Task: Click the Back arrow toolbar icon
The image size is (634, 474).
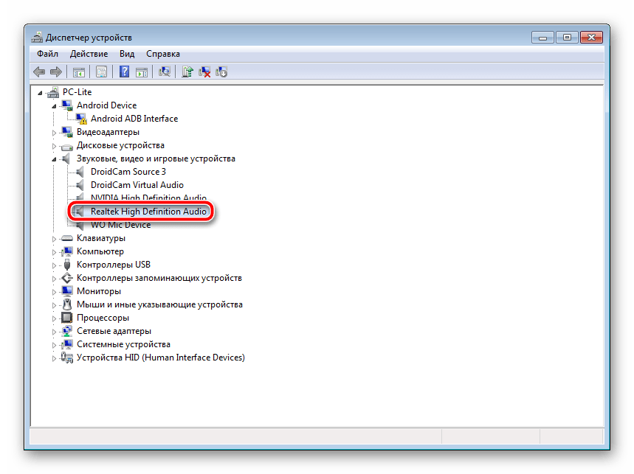Action: pos(39,72)
